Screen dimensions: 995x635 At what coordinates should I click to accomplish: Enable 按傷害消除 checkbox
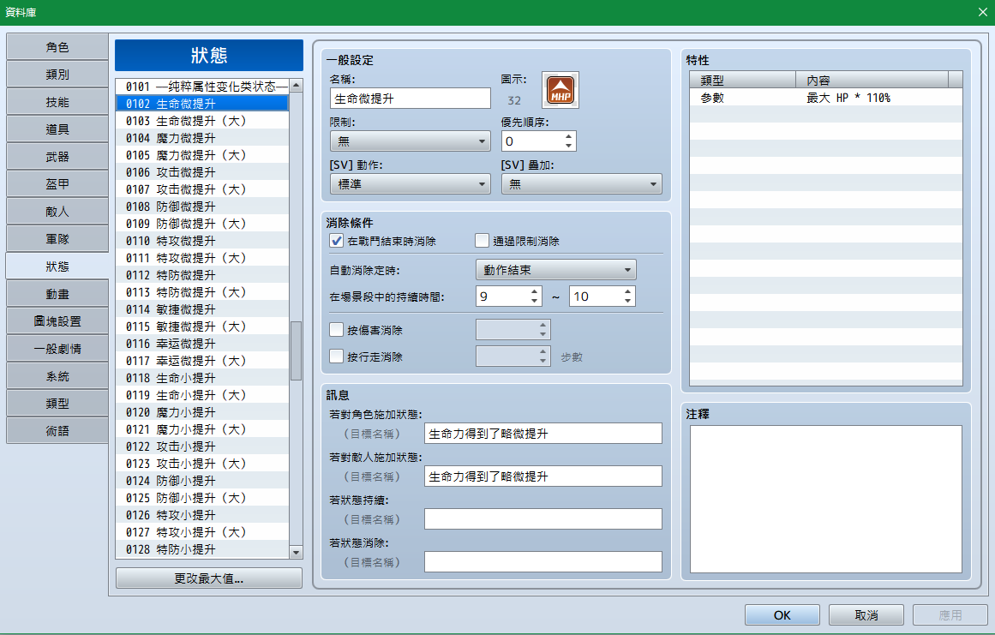tap(336, 330)
